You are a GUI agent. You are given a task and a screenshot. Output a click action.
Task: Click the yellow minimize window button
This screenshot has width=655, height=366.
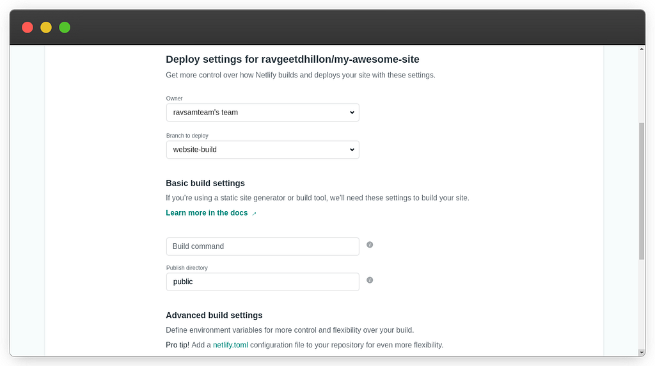(46, 28)
